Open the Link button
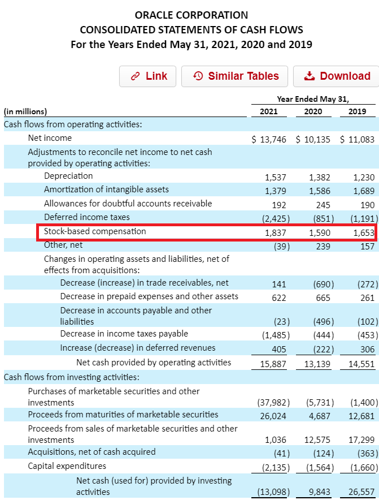379x500 pixels. [x=148, y=76]
